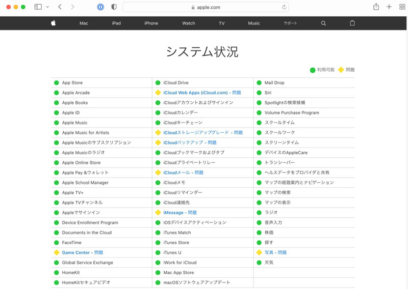The image size is (408, 289).
Task: Select iWork for iCloud text
Action: point(180,263)
